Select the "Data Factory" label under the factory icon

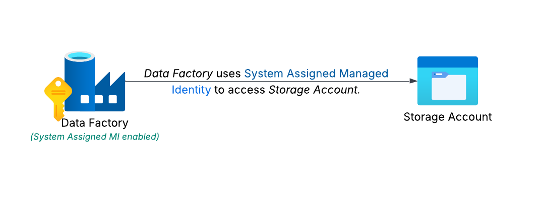(x=95, y=123)
